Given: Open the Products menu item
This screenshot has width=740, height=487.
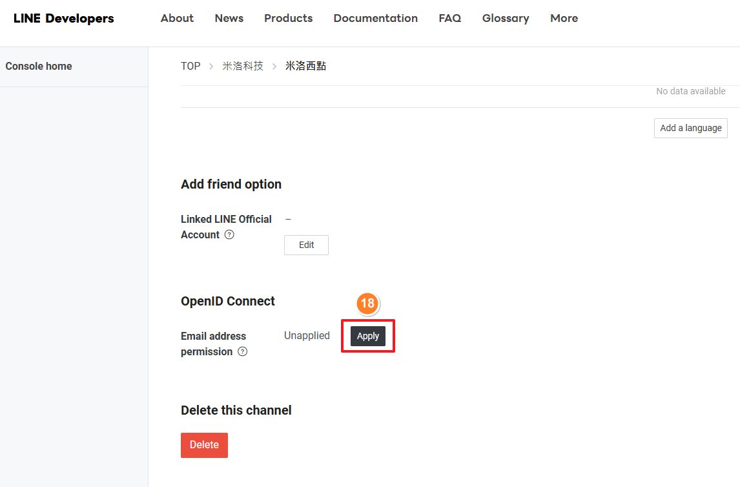Looking at the screenshot, I should [288, 18].
